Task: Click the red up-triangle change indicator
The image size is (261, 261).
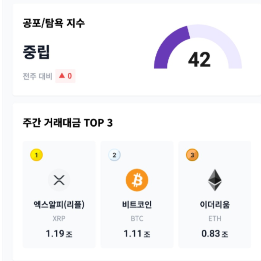Action: coord(62,75)
